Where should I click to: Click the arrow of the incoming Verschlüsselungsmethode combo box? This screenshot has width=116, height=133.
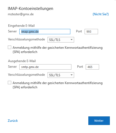pyautogui.click(x=71, y=40)
